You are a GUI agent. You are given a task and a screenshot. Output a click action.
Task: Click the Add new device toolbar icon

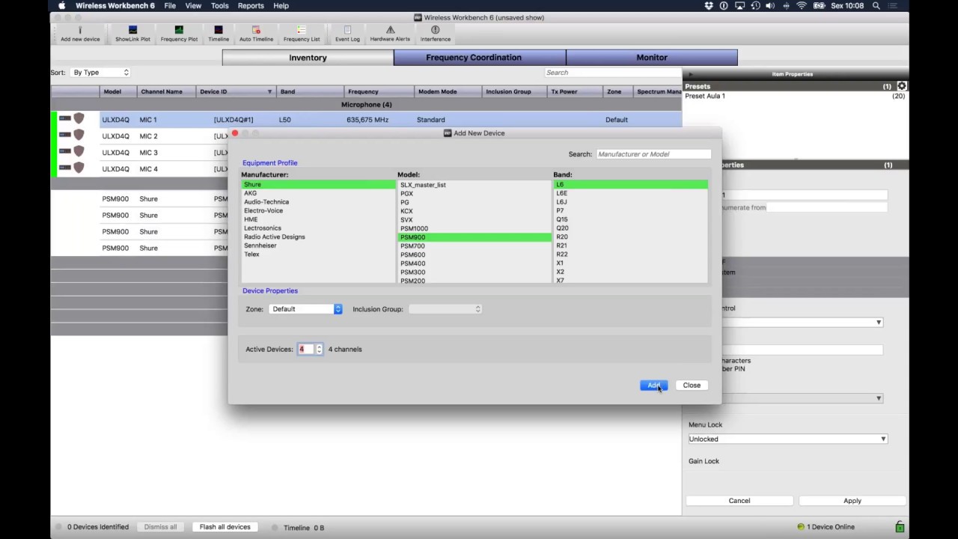(x=80, y=34)
